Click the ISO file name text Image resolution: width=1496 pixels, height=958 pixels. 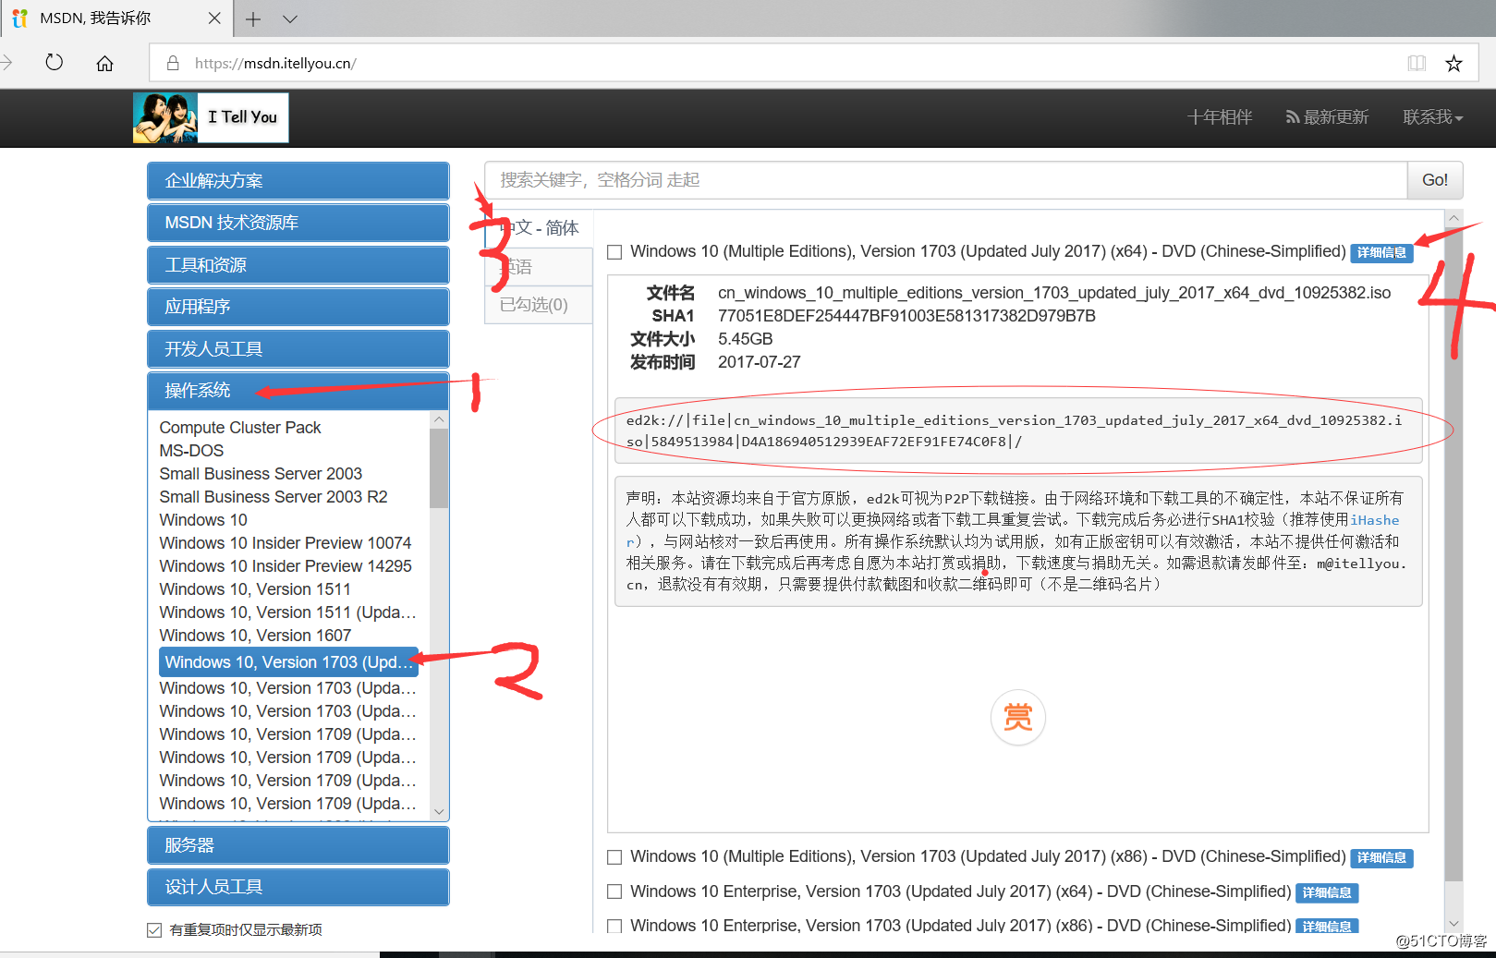1054,293
